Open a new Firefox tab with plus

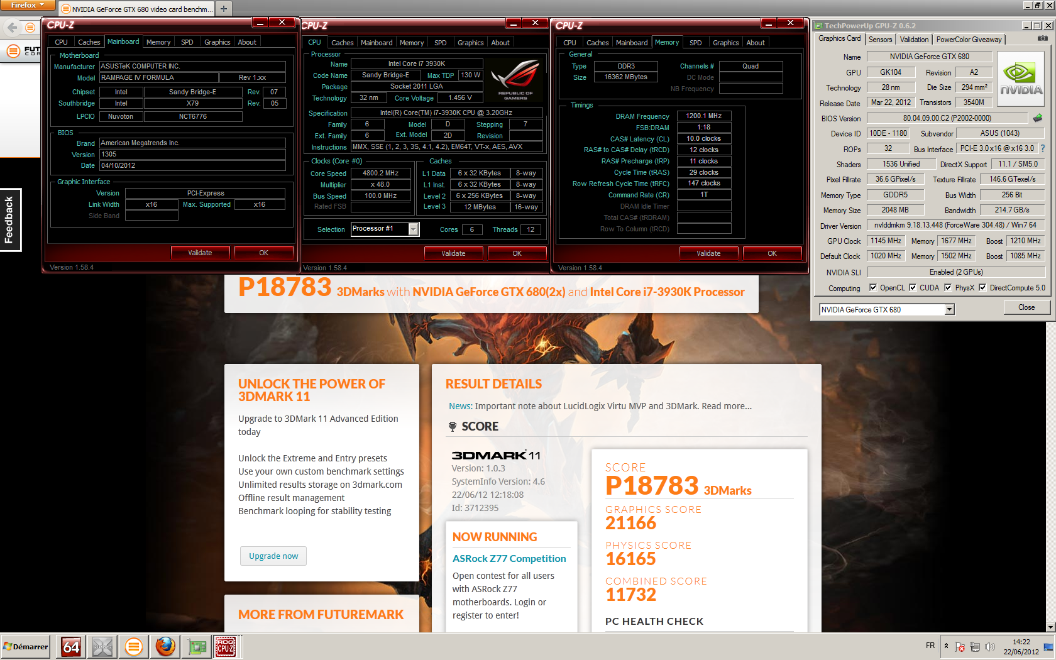[x=224, y=9]
